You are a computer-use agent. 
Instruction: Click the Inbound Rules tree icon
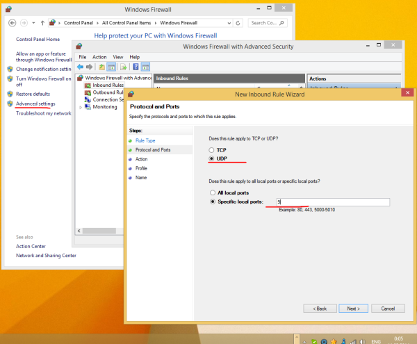(88, 85)
